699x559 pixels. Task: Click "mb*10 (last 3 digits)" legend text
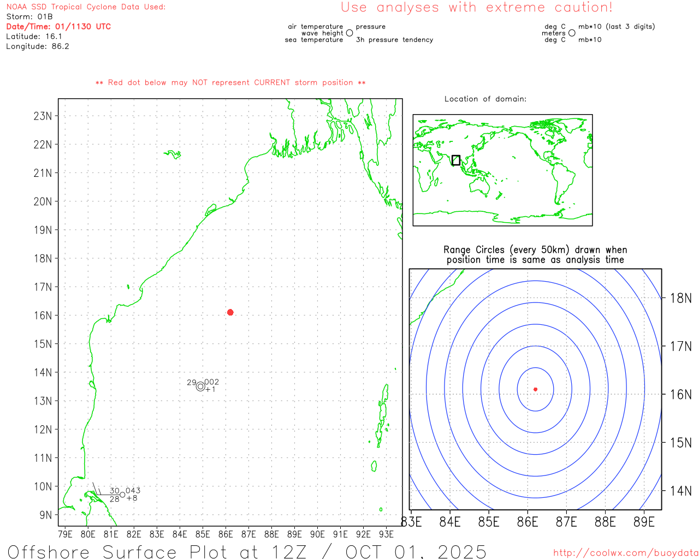(x=617, y=27)
